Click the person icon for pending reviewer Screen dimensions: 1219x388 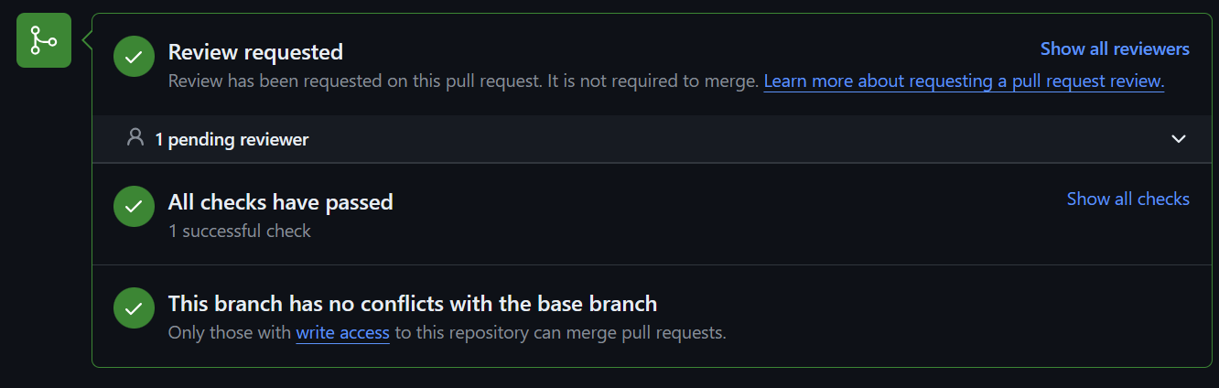click(x=135, y=138)
